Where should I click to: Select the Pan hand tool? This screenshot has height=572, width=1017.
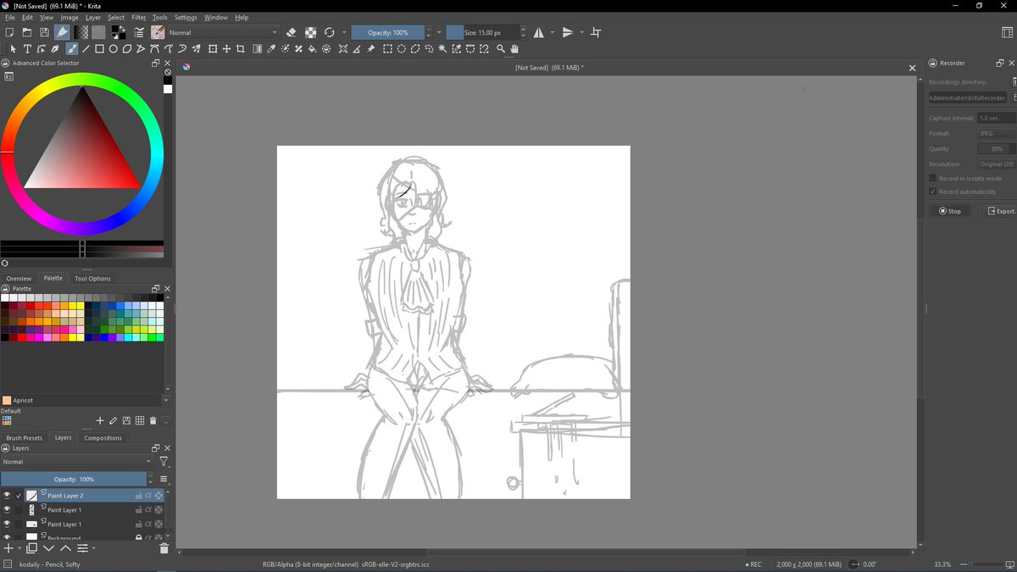point(514,49)
